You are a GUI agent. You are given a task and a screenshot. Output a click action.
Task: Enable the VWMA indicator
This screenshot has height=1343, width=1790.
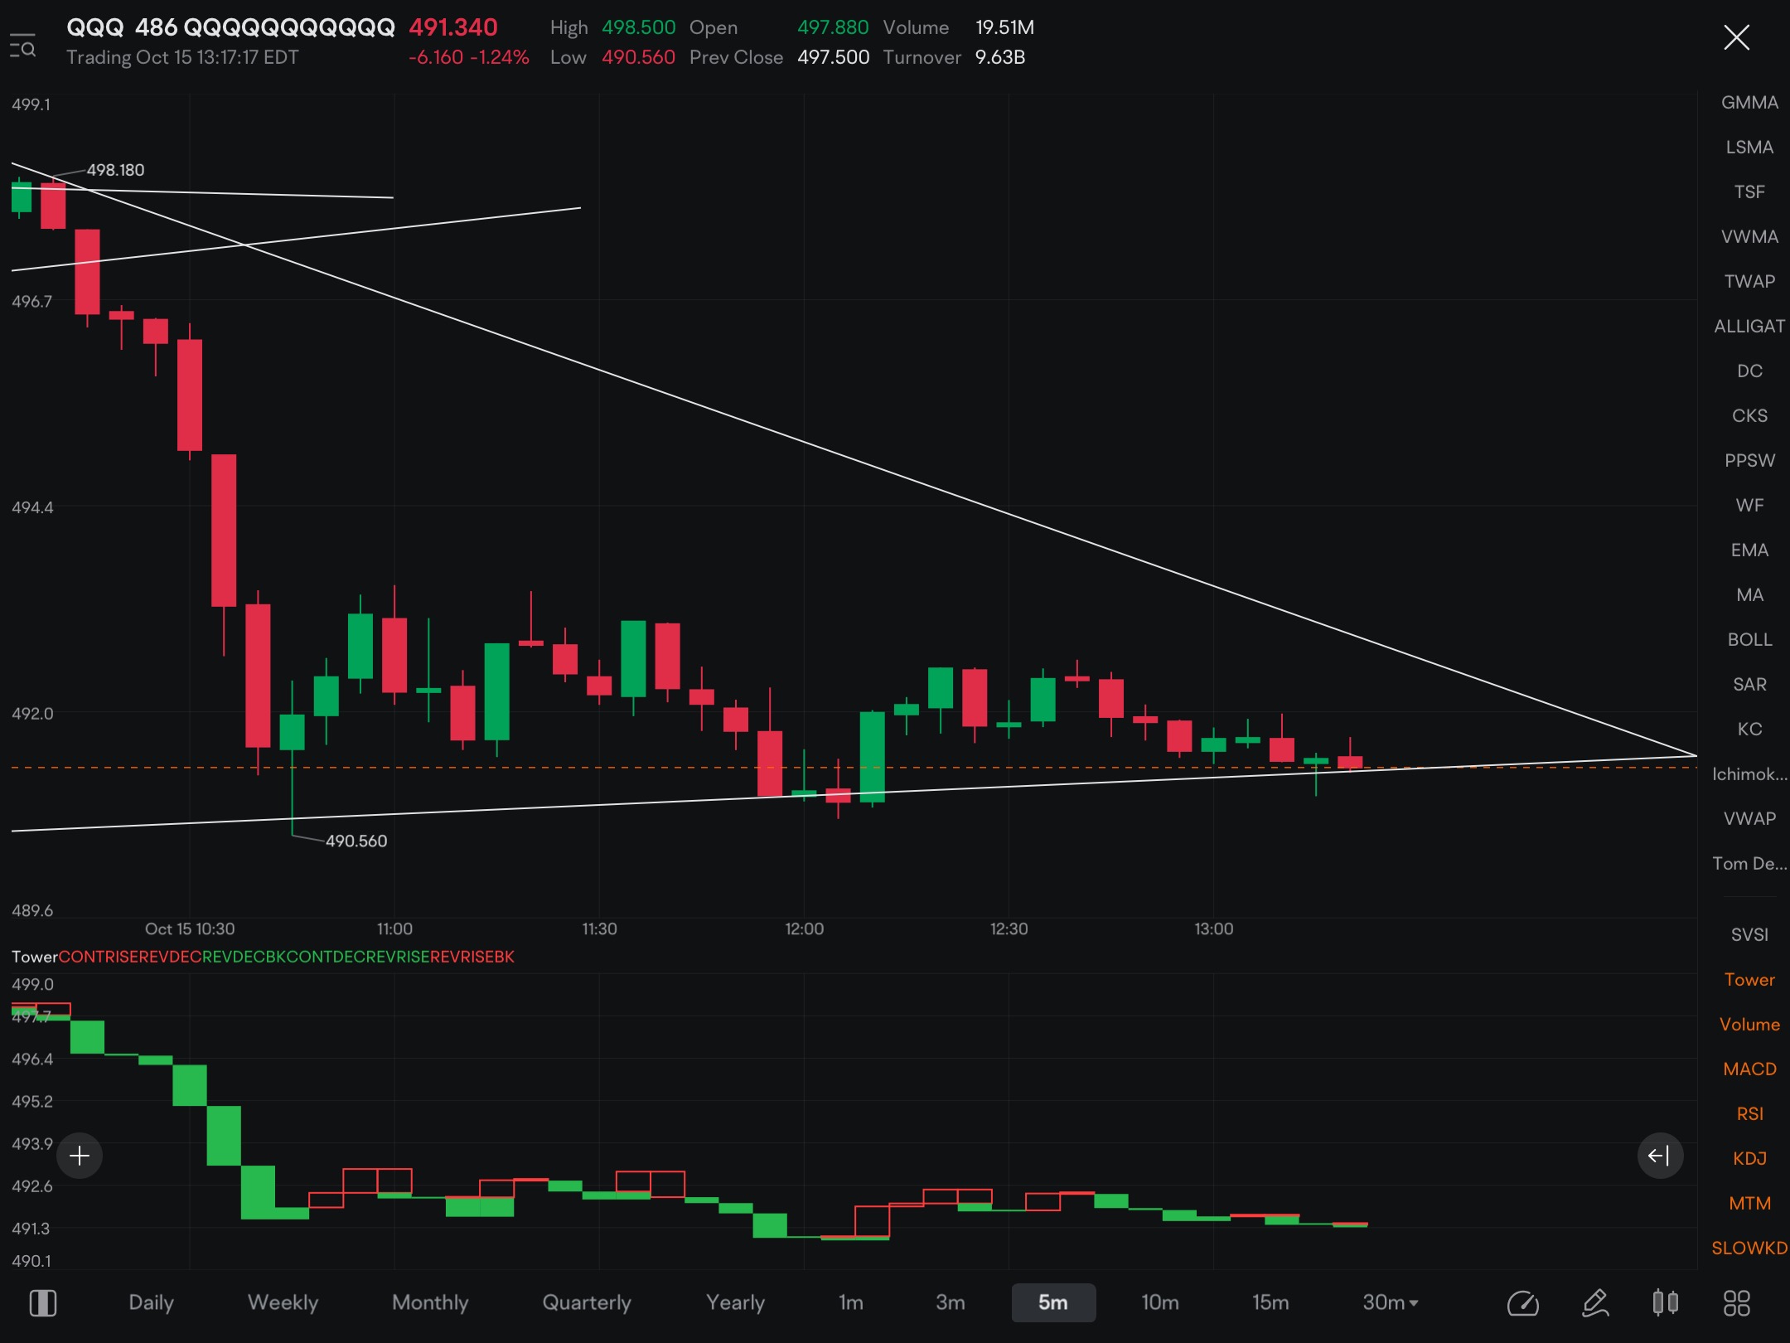tap(1749, 237)
